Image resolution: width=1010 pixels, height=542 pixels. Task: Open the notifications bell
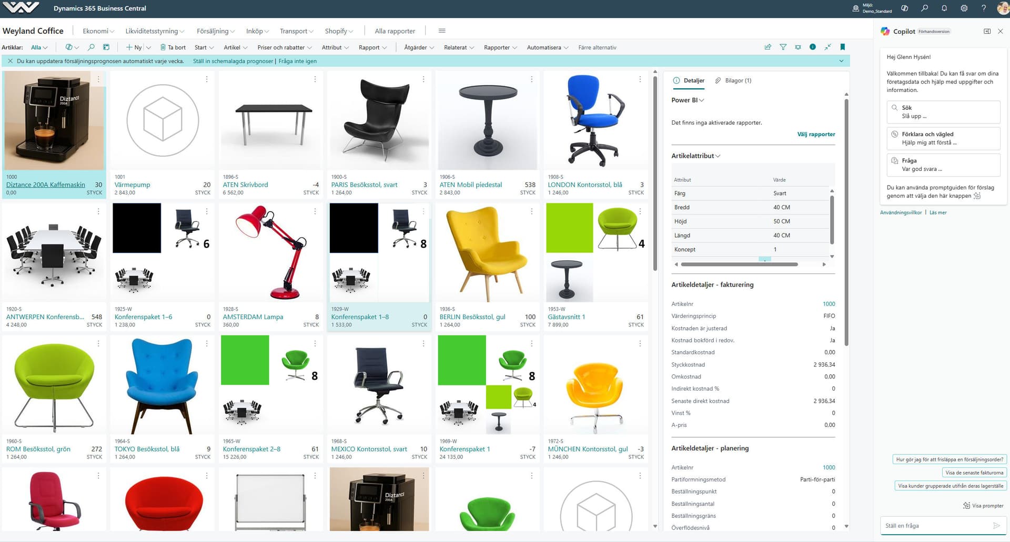[x=944, y=8]
